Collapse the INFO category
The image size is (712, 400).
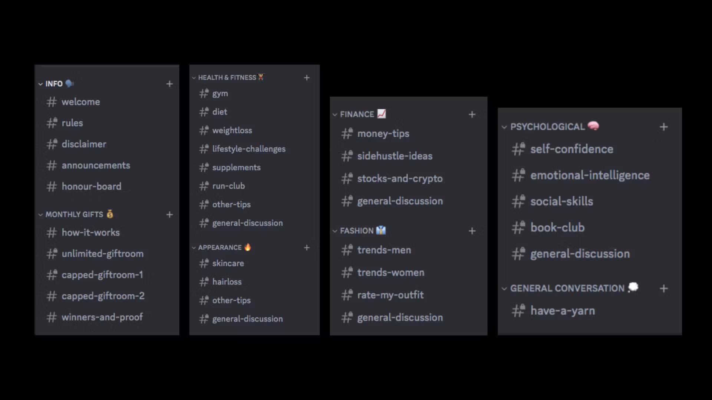40,84
